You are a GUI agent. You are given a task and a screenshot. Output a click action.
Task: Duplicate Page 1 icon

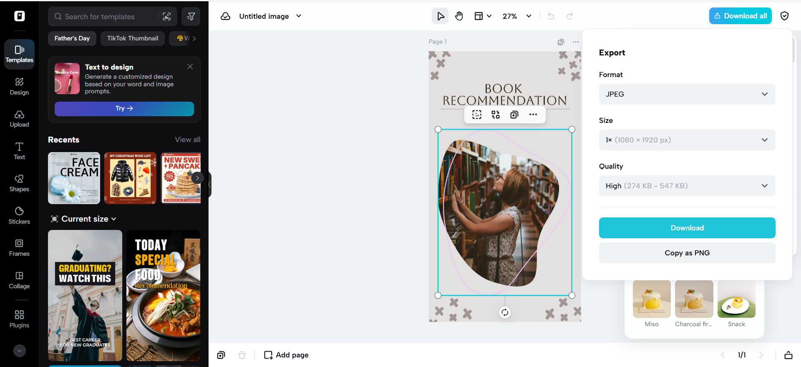click(561, 42)
